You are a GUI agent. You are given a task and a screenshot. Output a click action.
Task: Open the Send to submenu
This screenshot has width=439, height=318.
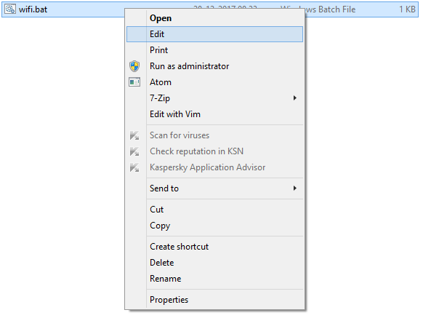pyautogui.click(x=214, y=188)
